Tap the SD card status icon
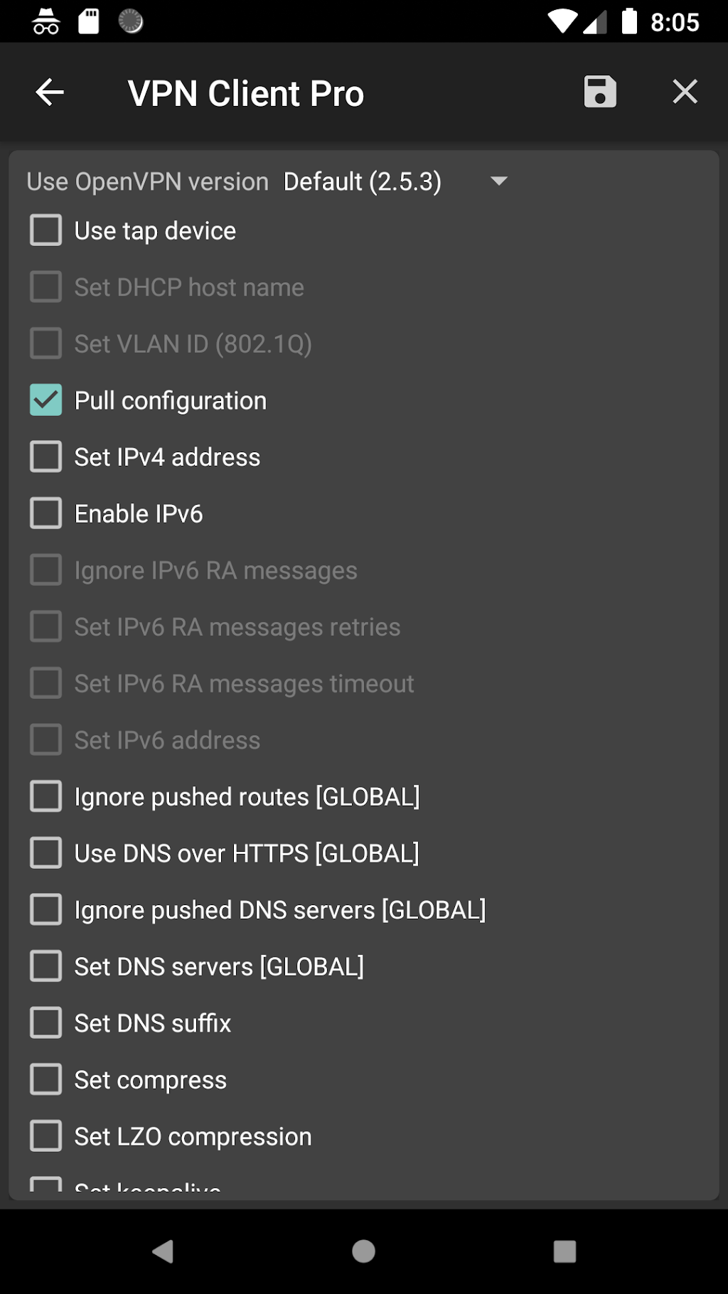This screenshot has width=728, height=1294. tap(89, 21)
